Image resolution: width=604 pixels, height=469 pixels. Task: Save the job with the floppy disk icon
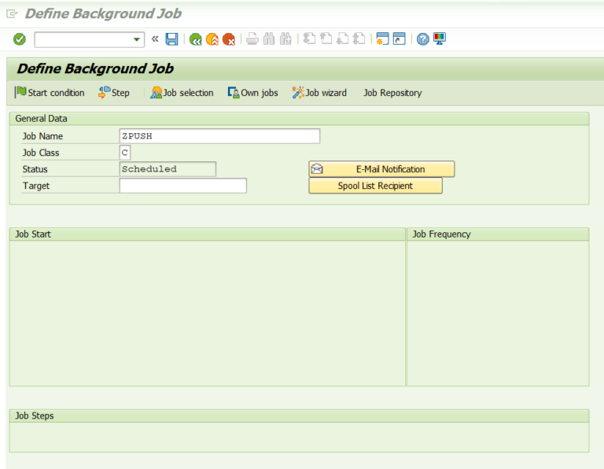tap(171, 39)
